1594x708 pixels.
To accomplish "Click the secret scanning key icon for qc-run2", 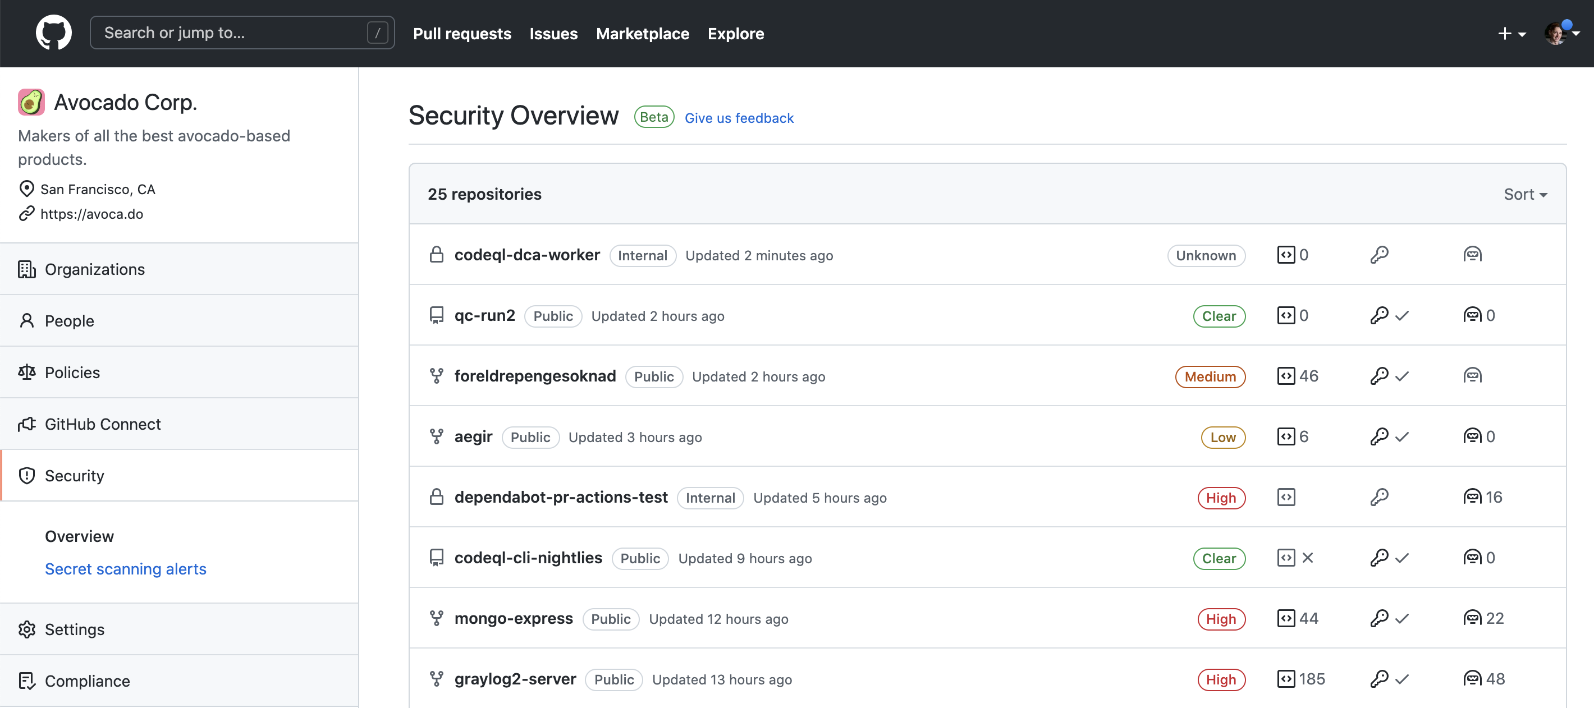I will click(x=1379, y=315).
